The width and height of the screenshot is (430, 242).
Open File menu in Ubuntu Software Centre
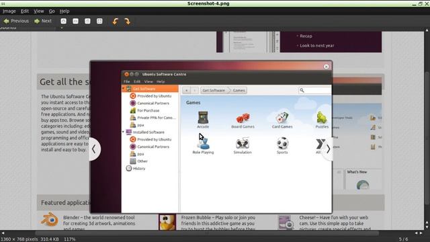pyautogui.click(x=126, y=81)
